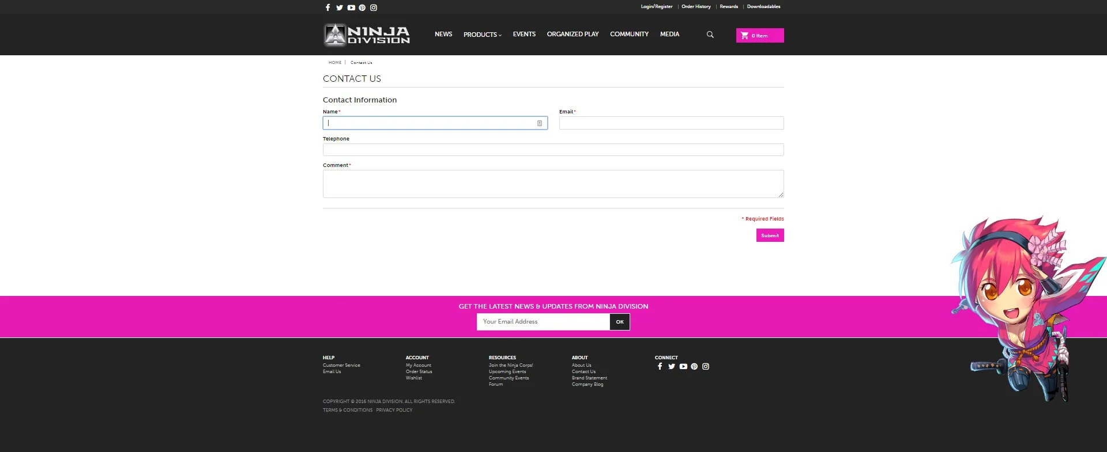
Task: Open Facebook icon under footer Connect
Action: pos(660,366)
